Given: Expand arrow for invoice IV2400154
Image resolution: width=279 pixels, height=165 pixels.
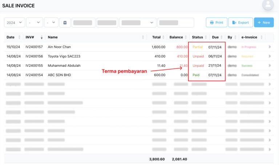Looking at the screenshot, I should [270, 75].
